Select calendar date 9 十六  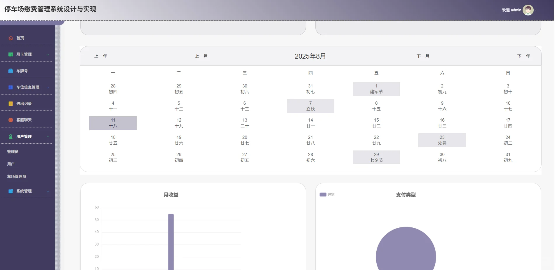[x=442, y=106]
